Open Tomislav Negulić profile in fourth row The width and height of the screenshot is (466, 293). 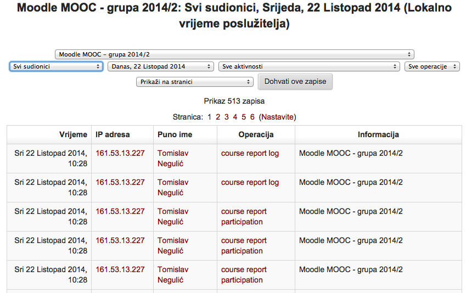tap(173, 246)
